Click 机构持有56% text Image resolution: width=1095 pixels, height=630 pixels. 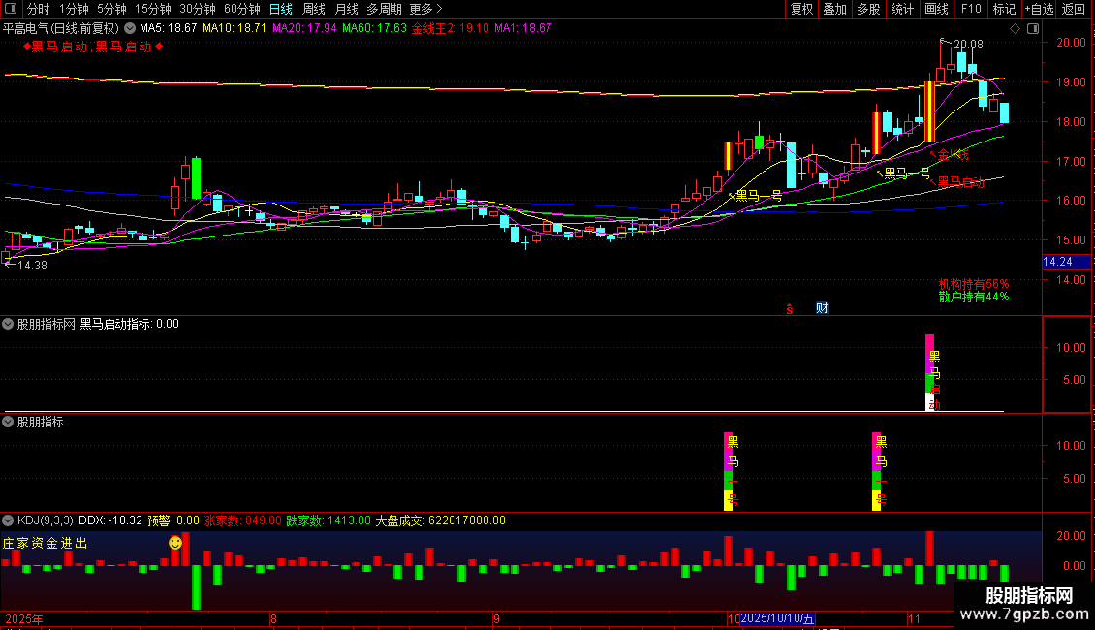pos(974,284)
